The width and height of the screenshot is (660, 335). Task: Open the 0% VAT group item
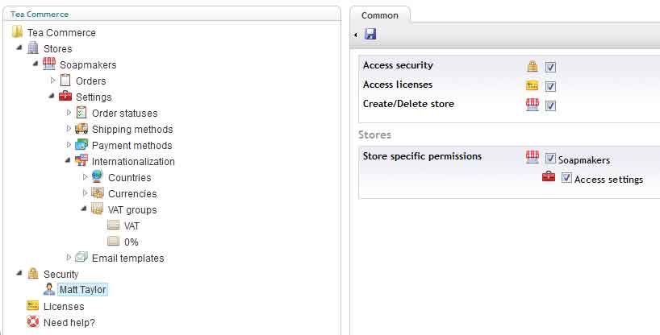(131, 242)
